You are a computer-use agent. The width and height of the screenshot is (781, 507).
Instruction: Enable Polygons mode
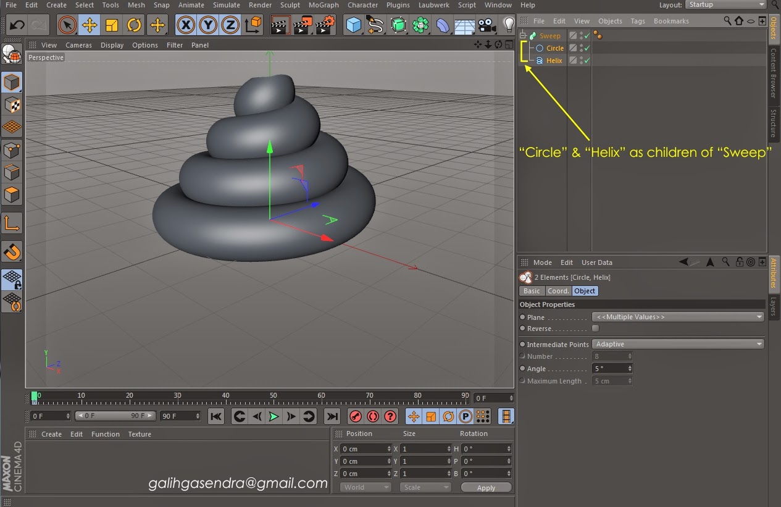point(12,195)
